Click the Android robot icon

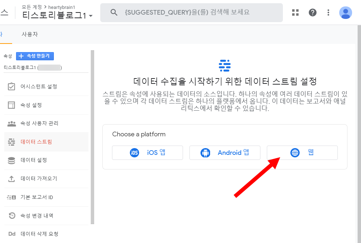pyautogui.click(x=205, y=153)
